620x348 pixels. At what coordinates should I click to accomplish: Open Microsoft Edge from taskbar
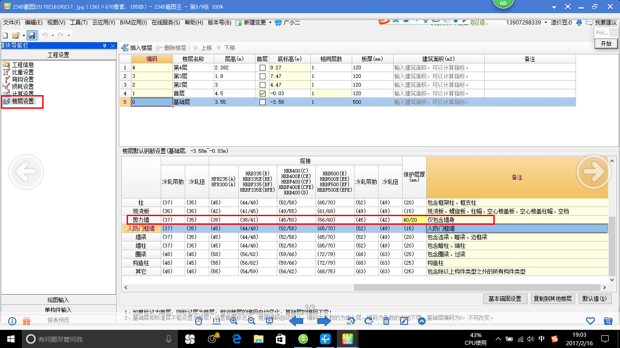236,338
